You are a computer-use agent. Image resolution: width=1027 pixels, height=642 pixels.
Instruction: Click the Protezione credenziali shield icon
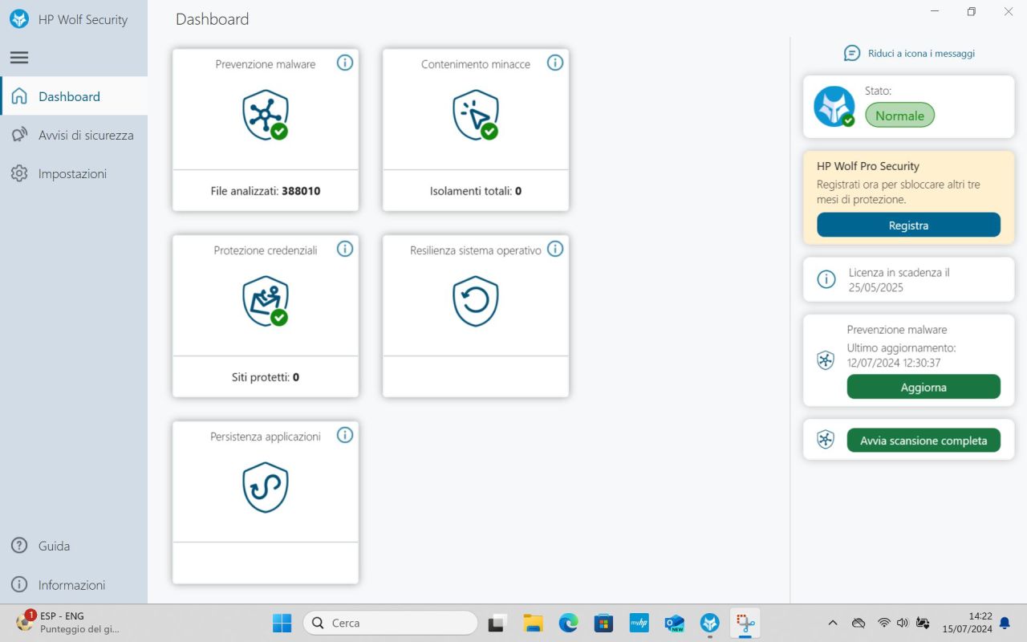point(266,301)
